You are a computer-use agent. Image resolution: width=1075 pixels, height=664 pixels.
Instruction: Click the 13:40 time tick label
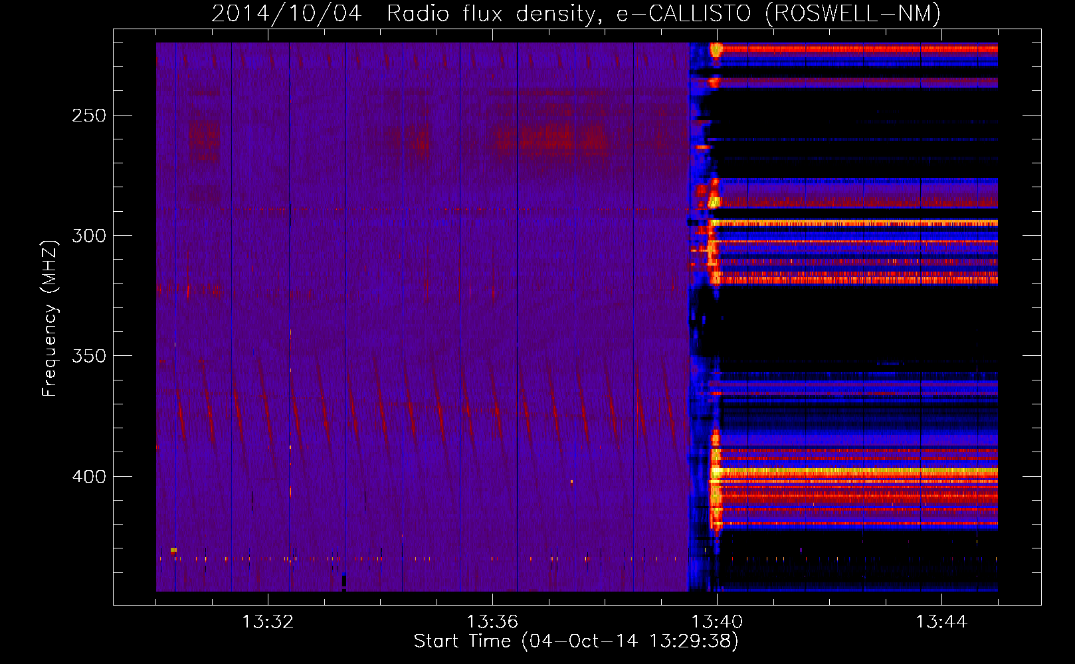pyautogui.click(x=717, y=622)
